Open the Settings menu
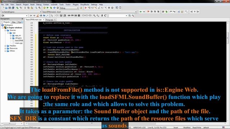Screen dimensions: 230x129 coord(94,5)
